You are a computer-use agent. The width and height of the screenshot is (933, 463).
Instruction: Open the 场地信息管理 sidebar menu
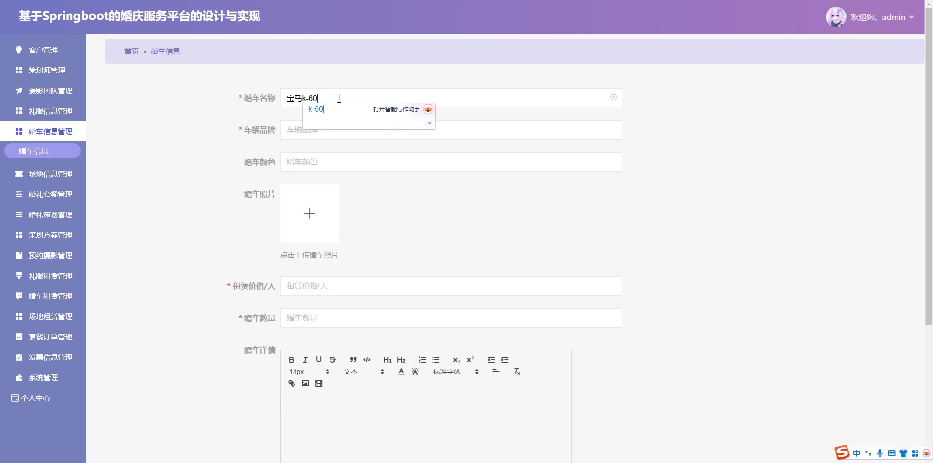43,174
